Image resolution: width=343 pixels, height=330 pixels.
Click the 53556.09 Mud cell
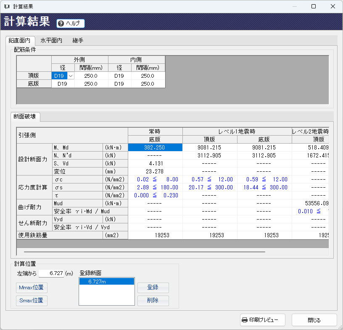point(310,203)
